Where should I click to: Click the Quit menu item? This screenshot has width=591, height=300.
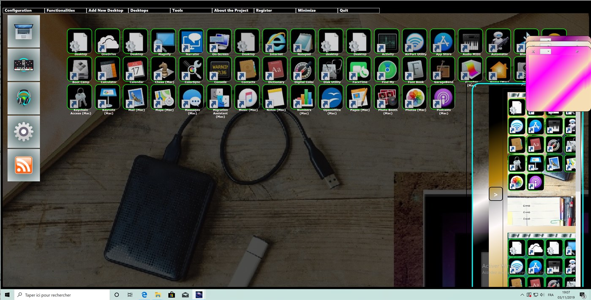click(359, 10)
